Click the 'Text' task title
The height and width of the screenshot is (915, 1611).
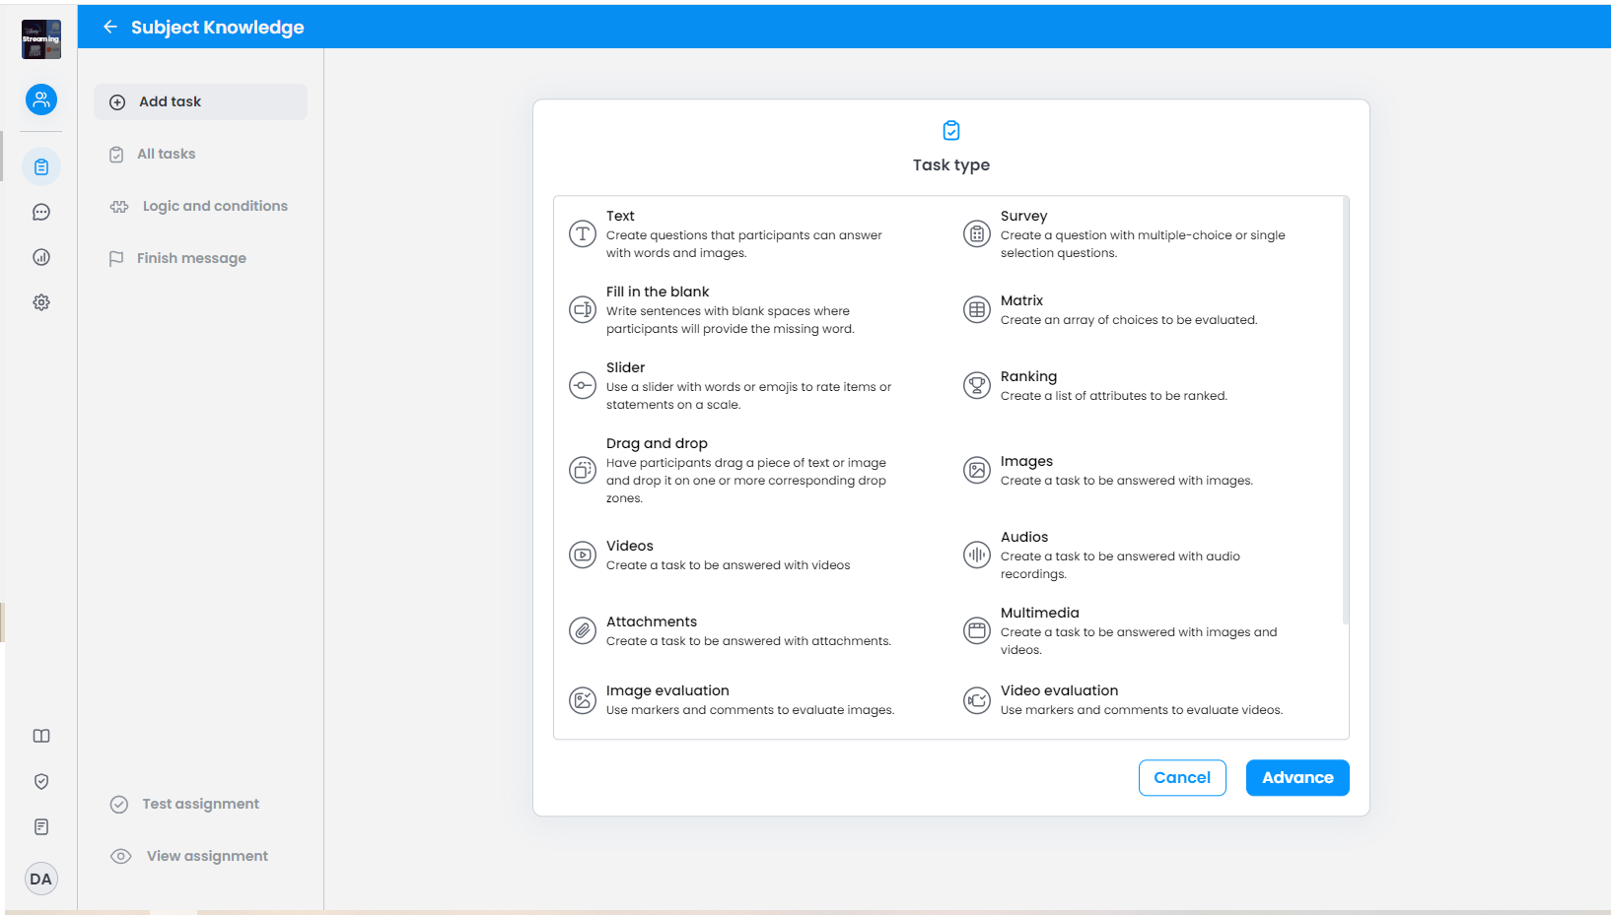pos(620,216)
